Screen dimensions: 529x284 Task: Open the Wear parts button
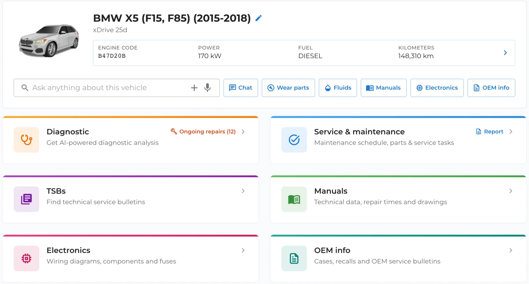point(288,88)
